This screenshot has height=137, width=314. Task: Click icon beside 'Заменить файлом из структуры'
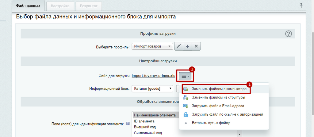[186, 98]
